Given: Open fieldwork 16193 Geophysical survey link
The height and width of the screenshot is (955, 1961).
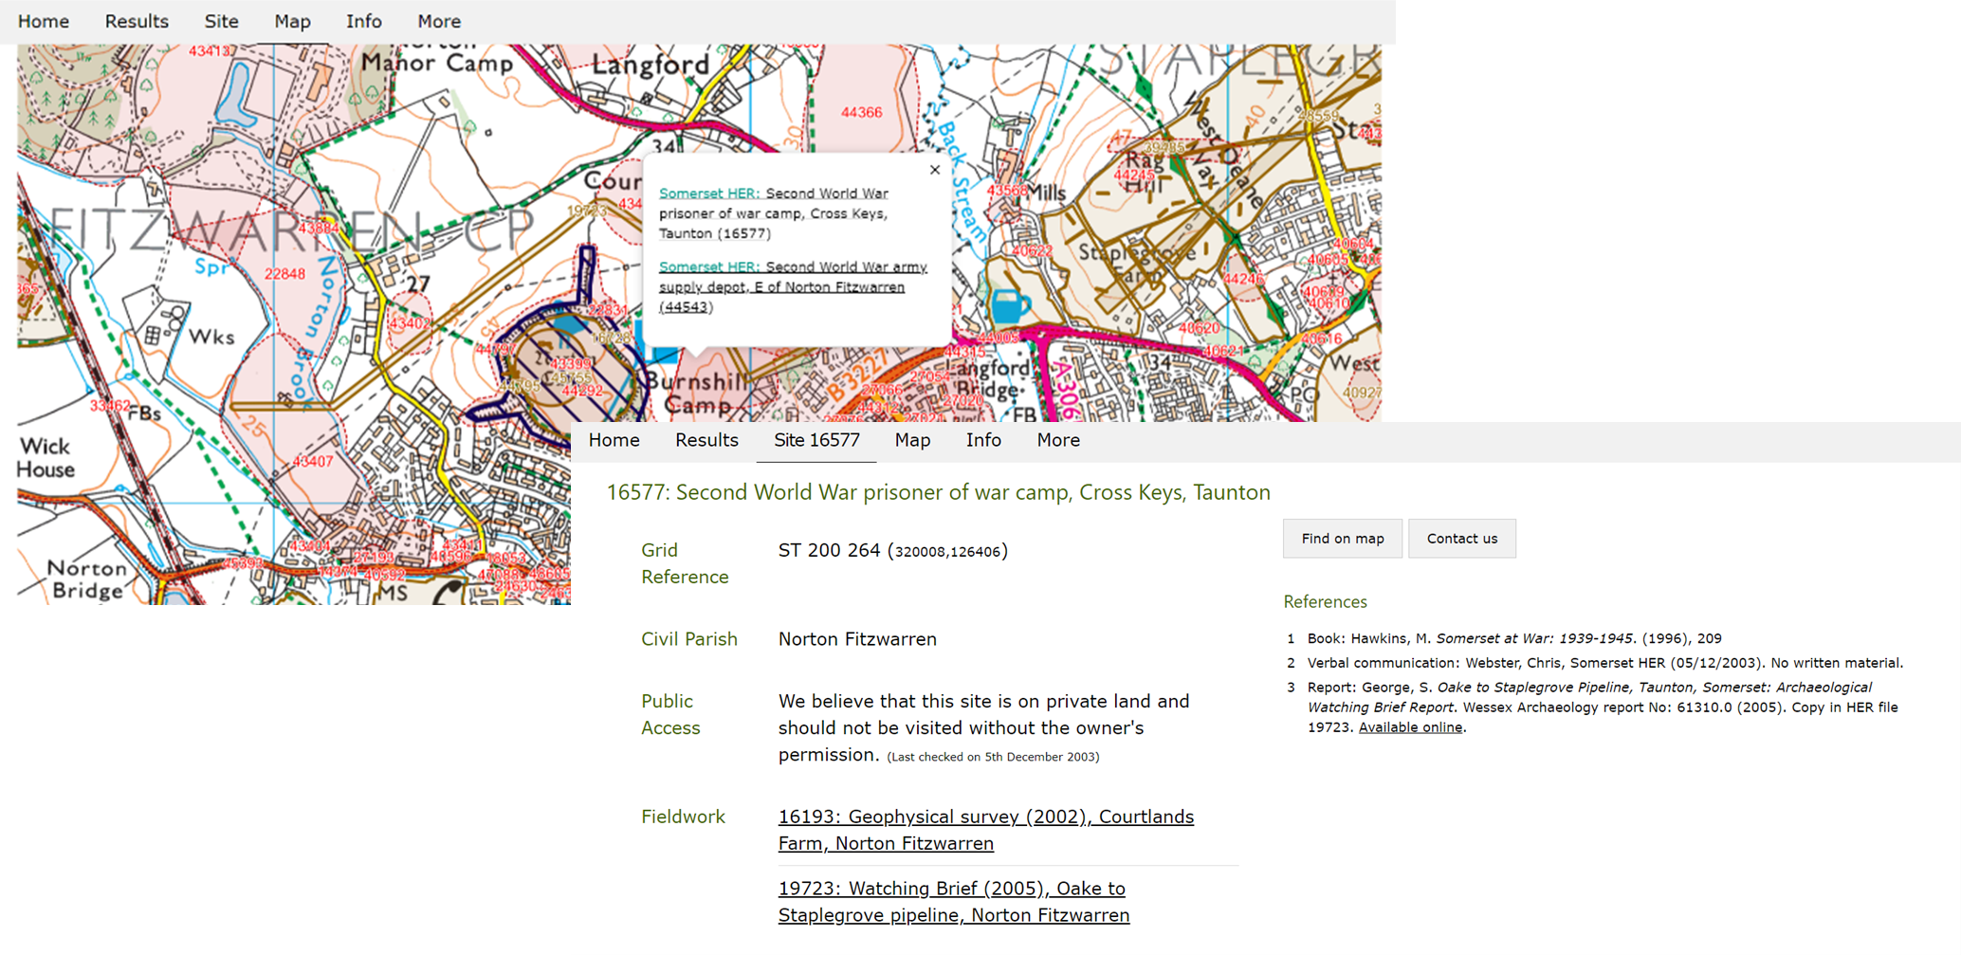Looking at the screenshot, I should (x=986, y=830).
